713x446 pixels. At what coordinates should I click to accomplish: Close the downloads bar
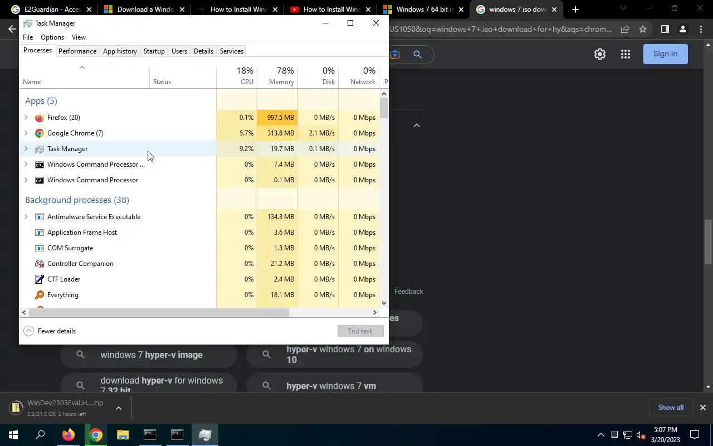click(x=702, y=408)
